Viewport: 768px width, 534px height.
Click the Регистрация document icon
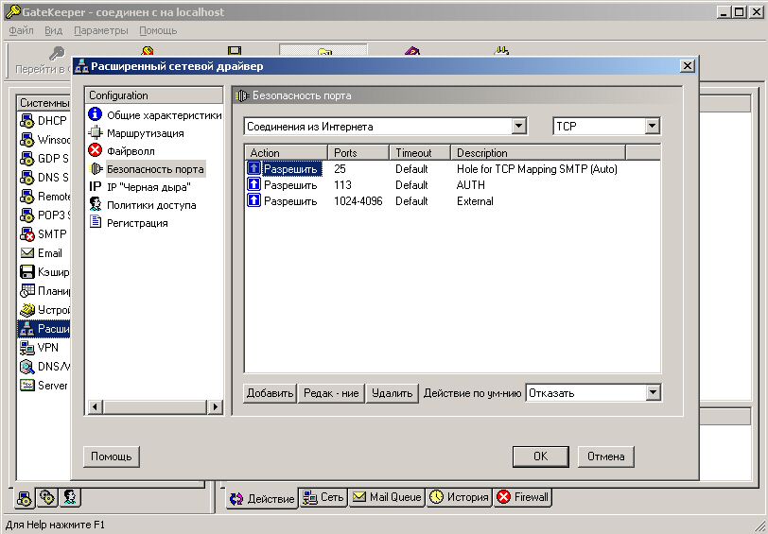pyautogui.click(x=95, y=223)
